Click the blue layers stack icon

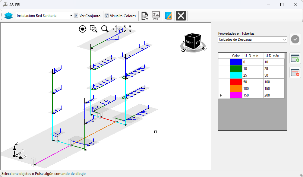pyautogui.click(x=8, y=16)
